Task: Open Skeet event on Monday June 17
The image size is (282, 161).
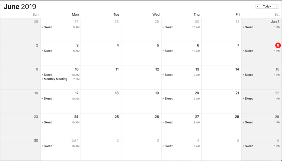Action: pos(61,98)
